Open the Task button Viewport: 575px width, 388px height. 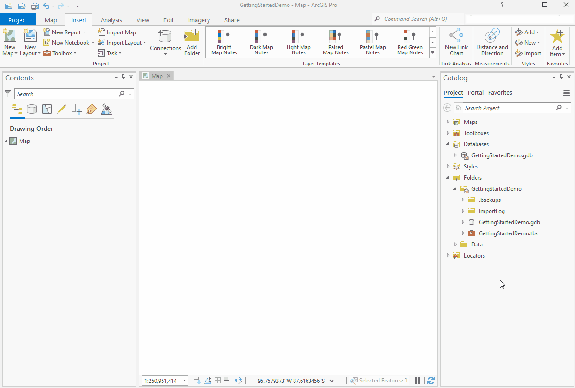tap(110, 53)
